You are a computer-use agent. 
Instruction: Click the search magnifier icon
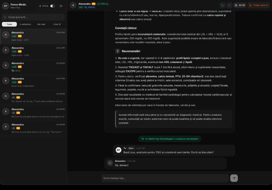pos(5,17)
